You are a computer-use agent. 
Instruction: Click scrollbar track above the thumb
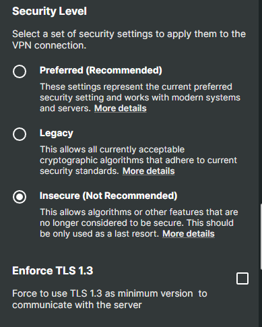click(x=261, y=101)
